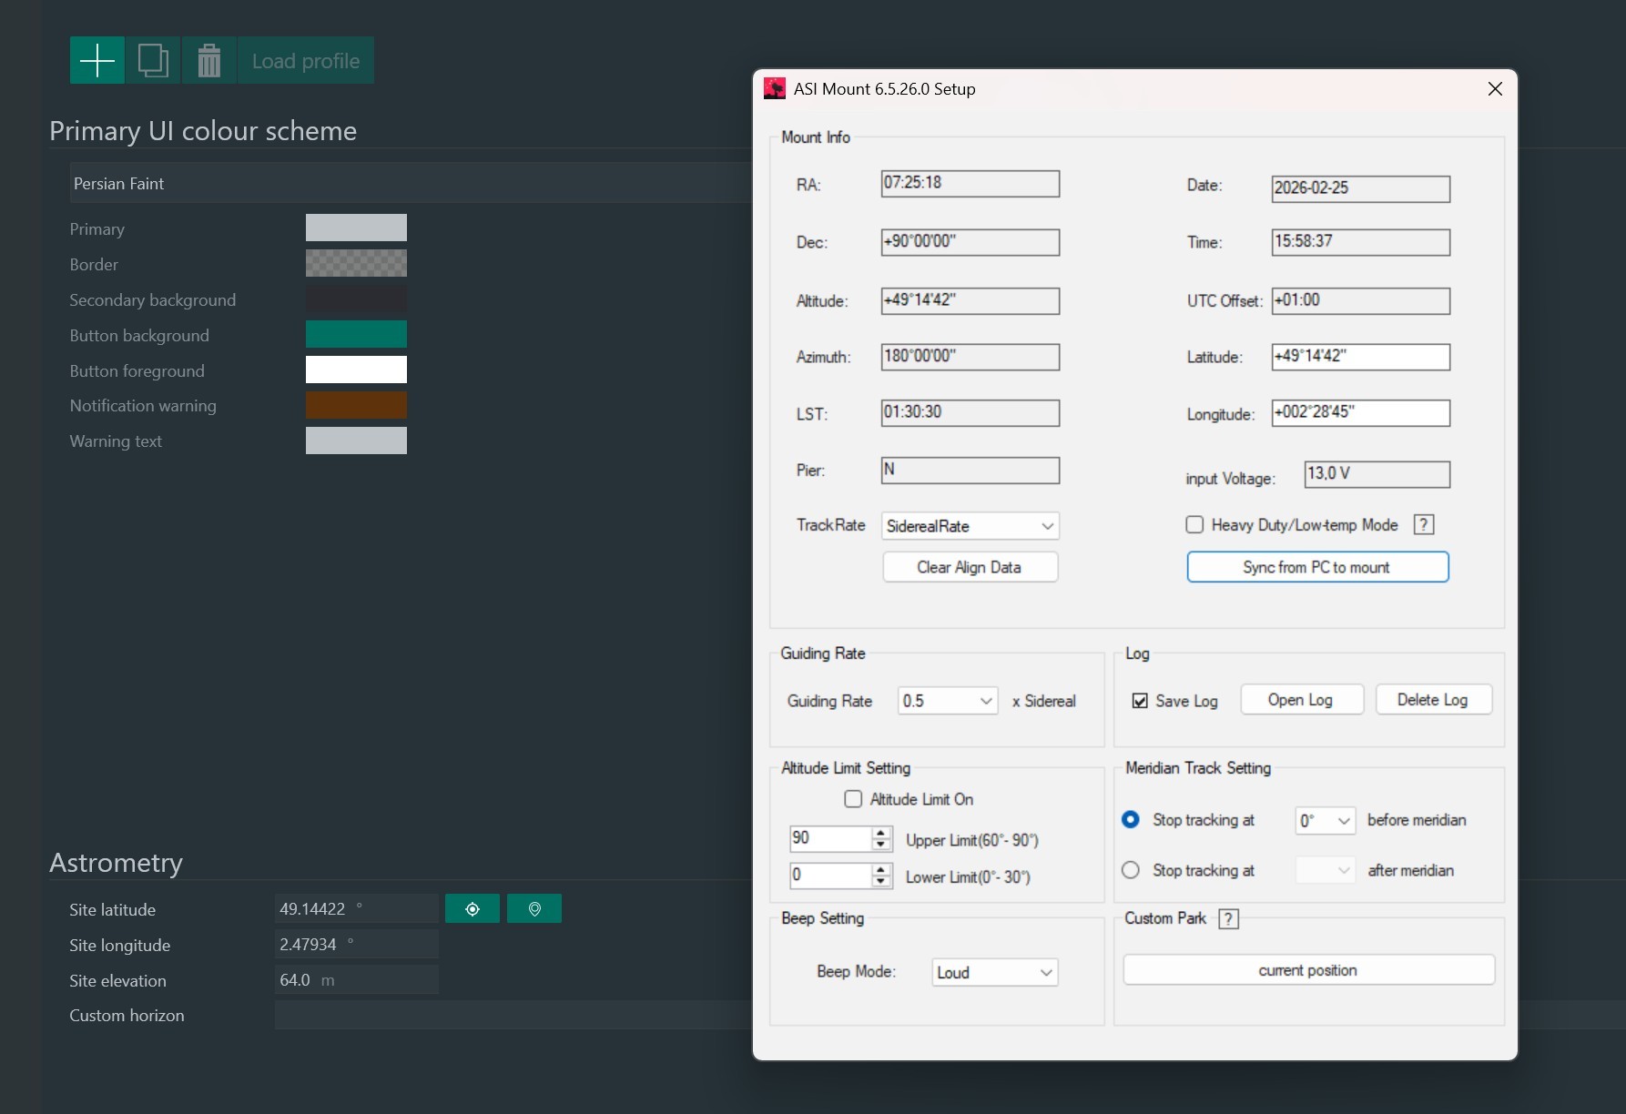The height and width of the screenshot is (1114, 1626).
Task: Open Custom Park help question mark
Action: coord(1229,918)
